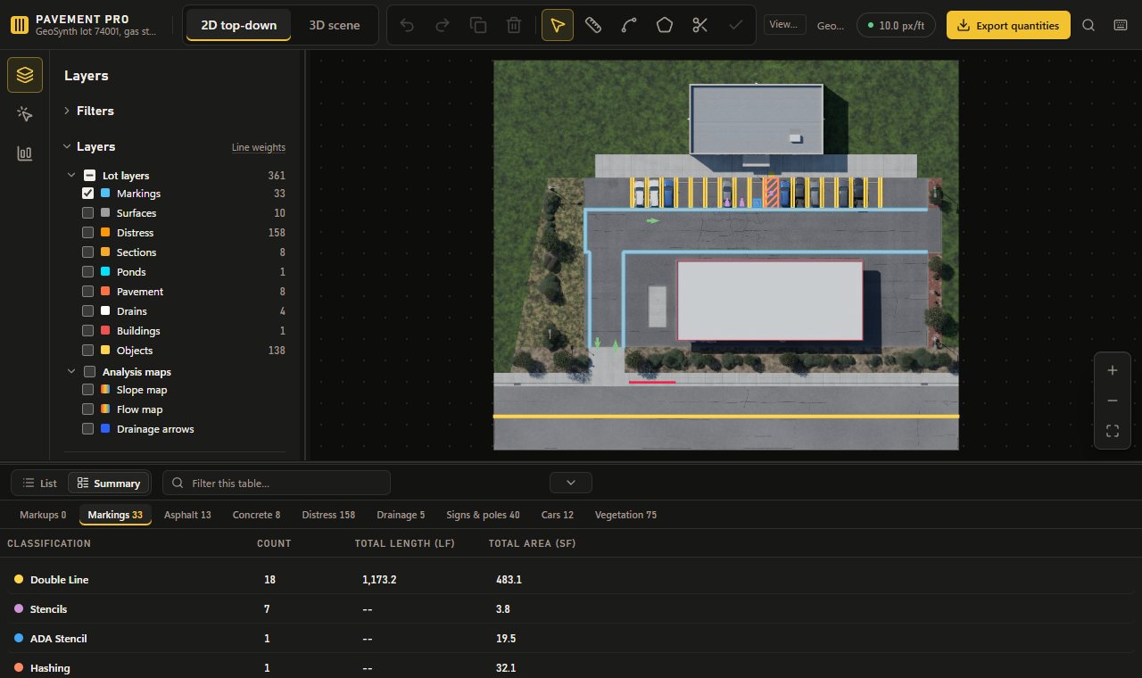Open search with the magnifier icon

1088,25
